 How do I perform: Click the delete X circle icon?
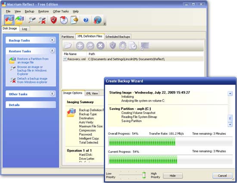pos(100,46)
